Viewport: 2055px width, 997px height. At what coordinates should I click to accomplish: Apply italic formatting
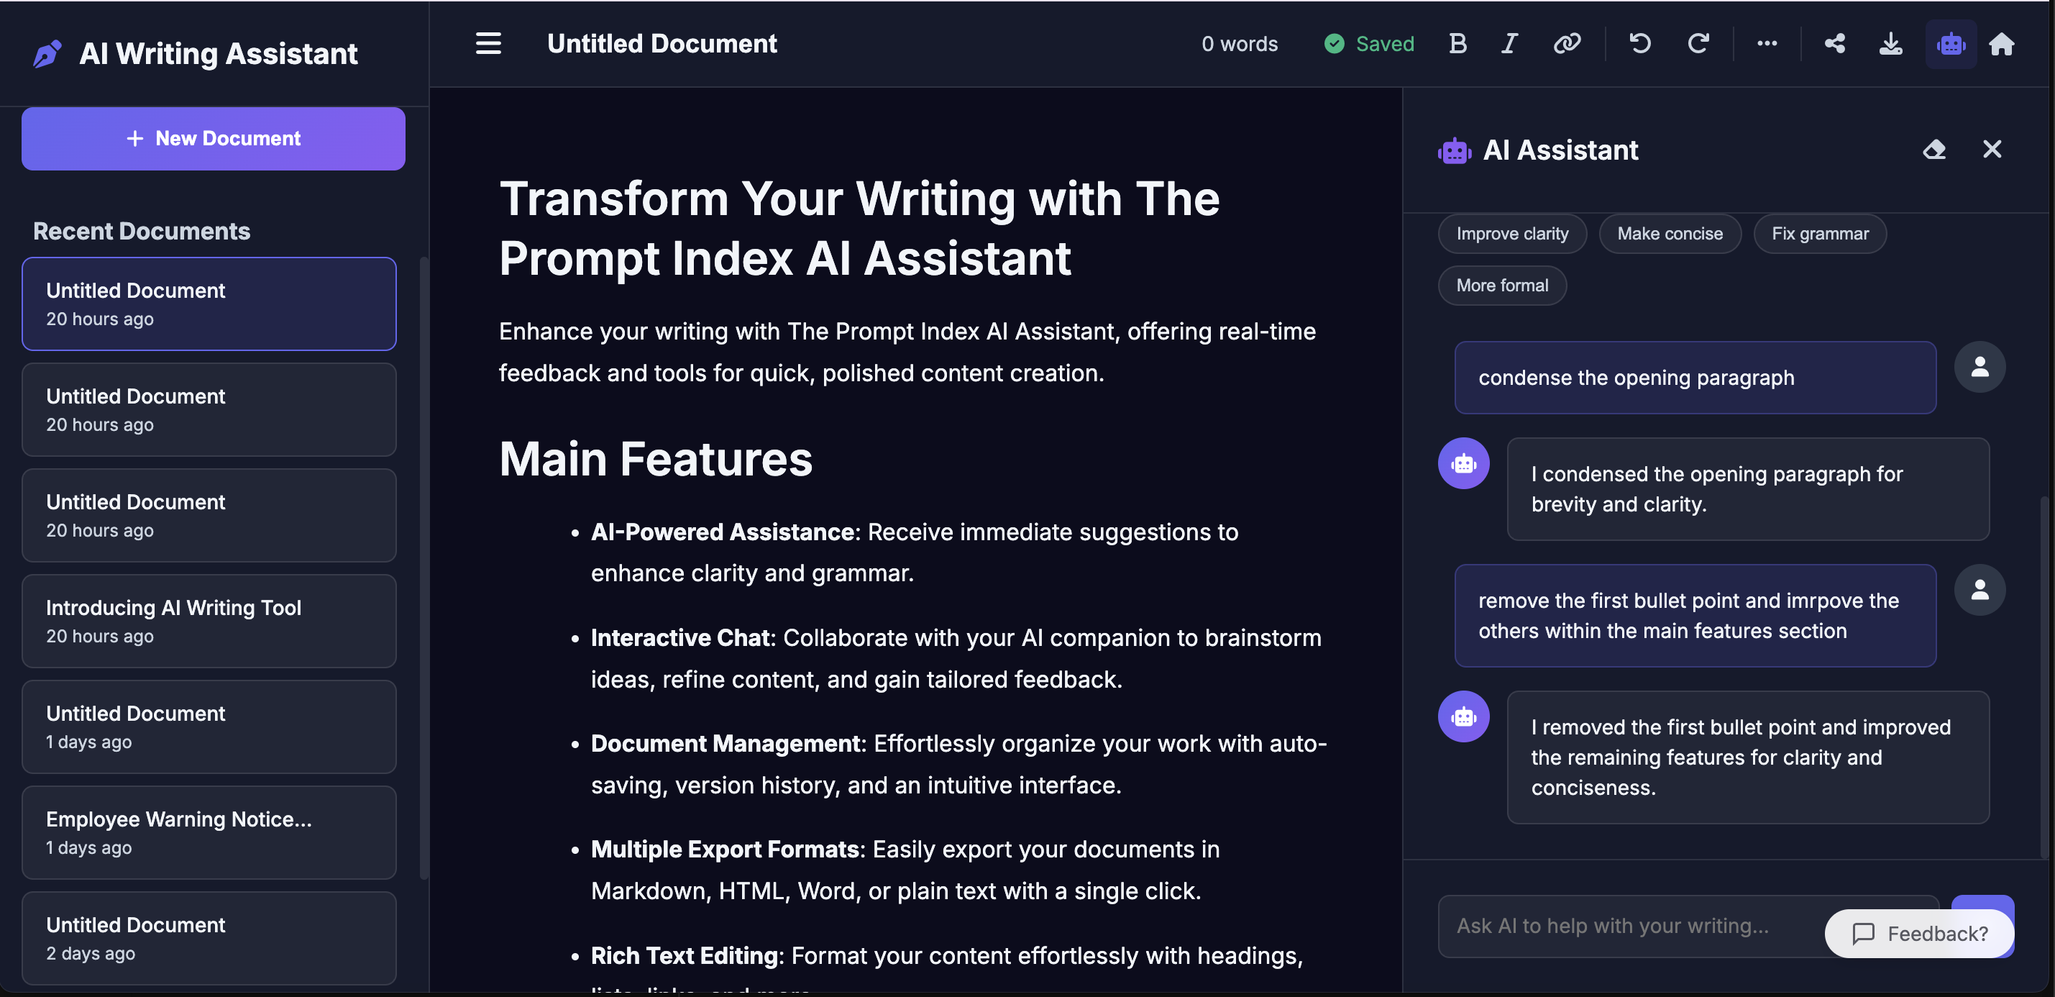click(1509, 44)
